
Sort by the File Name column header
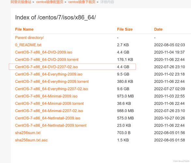[24, 29]
